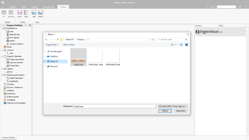Screen dimensions: 249x140
Task: Click the Öffnen button
Action: pyautogui.click(x=165, y=111)
